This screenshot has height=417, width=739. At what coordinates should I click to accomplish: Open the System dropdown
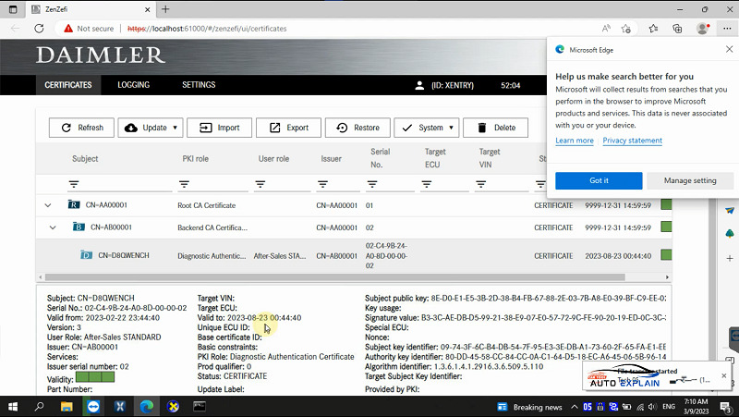(x=427, y=128)
